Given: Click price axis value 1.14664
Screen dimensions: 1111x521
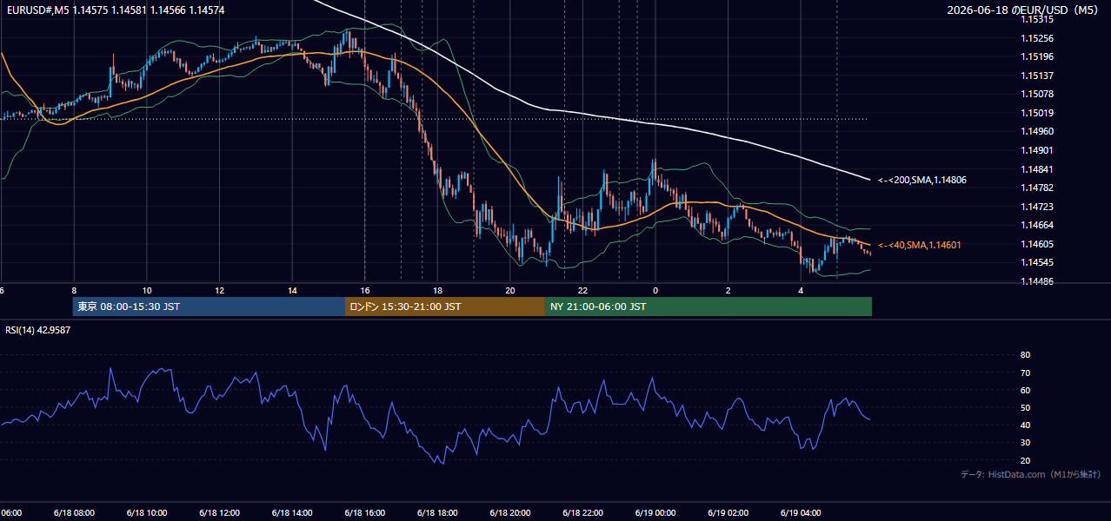Looking at the screenshot, I should click(1037, 225).
